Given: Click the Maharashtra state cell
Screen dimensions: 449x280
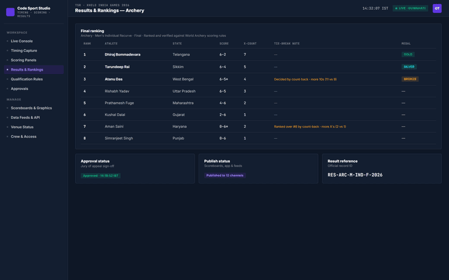Looking at the screenshot, I should [183, 103].
